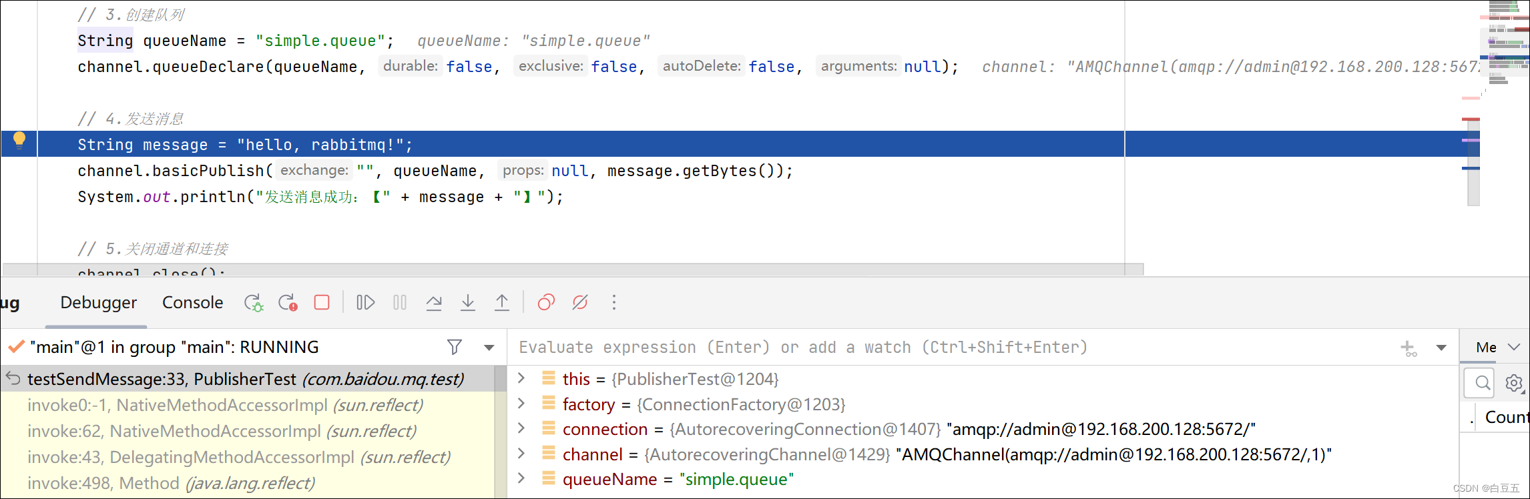Mute all breakpoints
This screenshot has width=1530, height=499.
pos(580,303)
